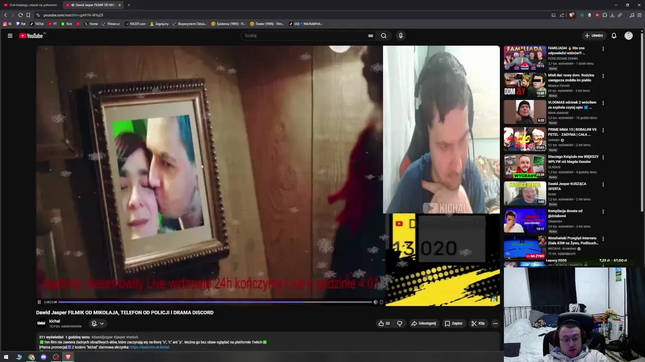Open the Zagraj.my bookmark
645x362 pixels.
coord(159,24)
